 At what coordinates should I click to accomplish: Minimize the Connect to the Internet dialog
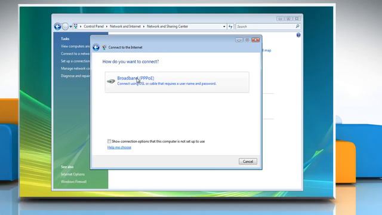[239, 40]
